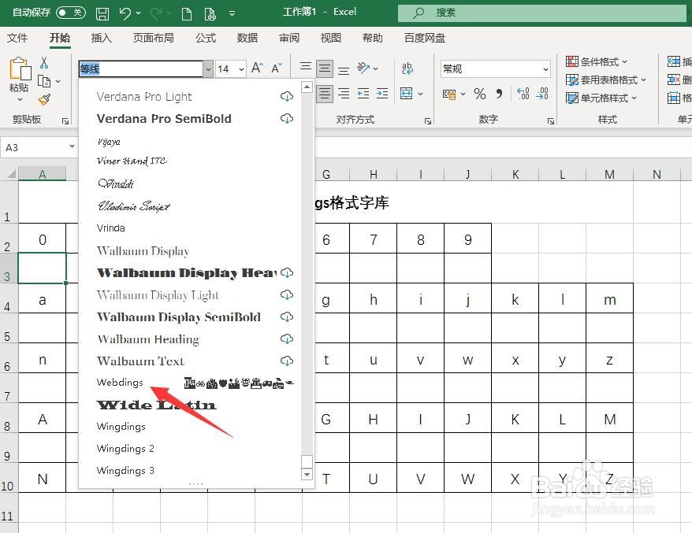Open the font size dropdown
Screen dimensions: 692x533
(241, 69)
